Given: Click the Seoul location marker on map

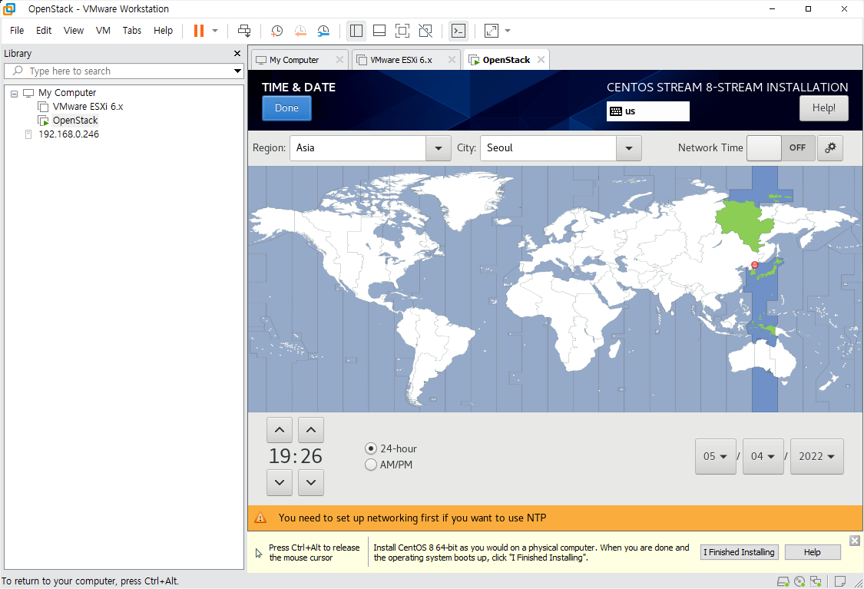Looking at the screenshot, I should point(755,265).
